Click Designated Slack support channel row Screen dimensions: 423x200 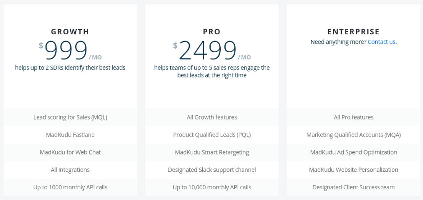point(212,170)
